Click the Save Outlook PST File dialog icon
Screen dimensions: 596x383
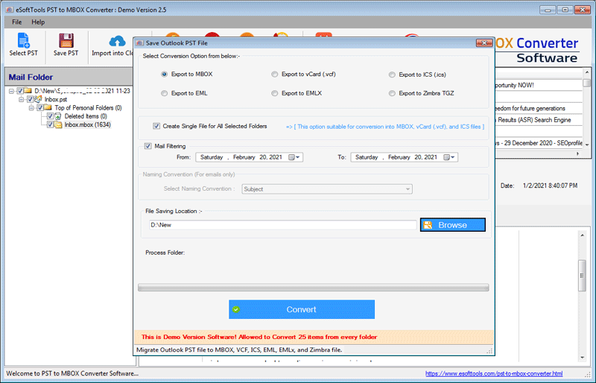[139, 43]
